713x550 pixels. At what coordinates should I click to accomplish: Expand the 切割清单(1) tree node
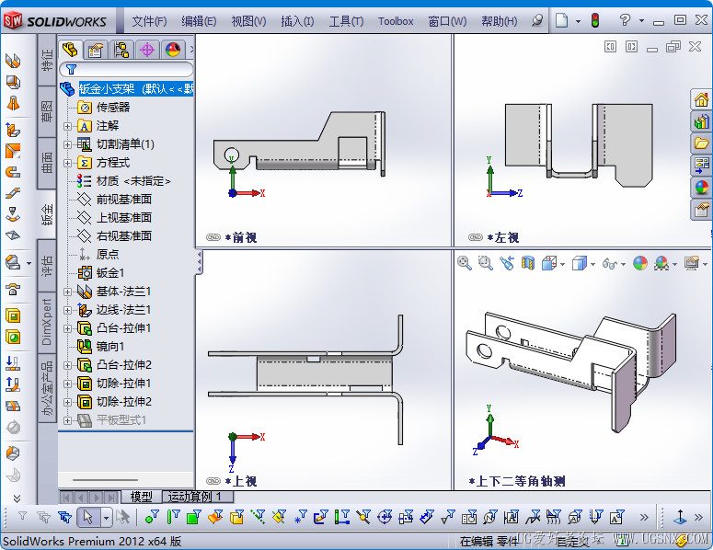click(67, 144)
